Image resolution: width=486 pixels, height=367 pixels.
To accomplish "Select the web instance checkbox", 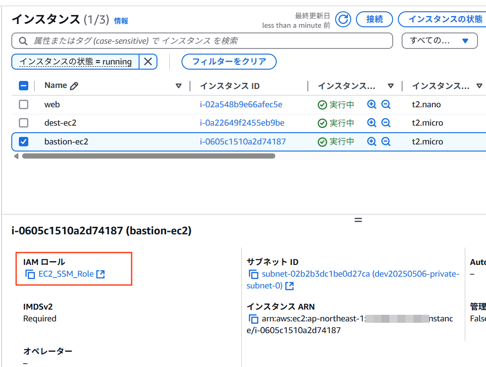I will pyautogui.click(x=24, y=104).
